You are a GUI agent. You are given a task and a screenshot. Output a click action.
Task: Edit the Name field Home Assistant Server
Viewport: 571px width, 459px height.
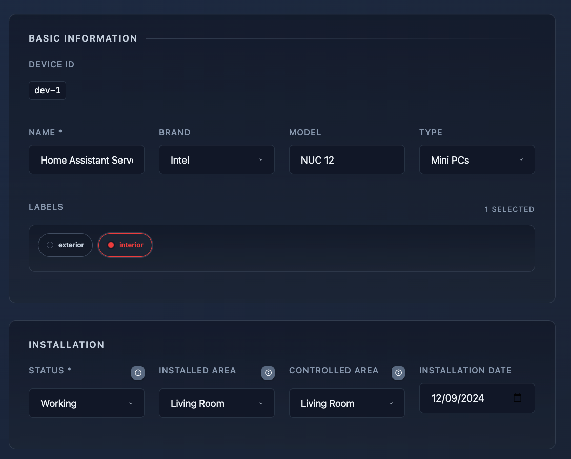87,159
